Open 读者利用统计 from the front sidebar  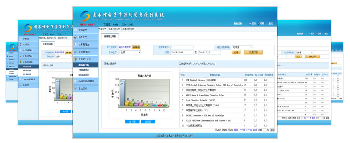tap(84, 44)
